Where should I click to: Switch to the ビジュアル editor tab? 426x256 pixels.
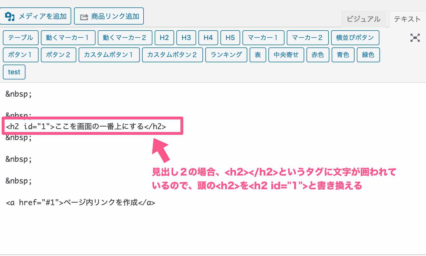363,19
